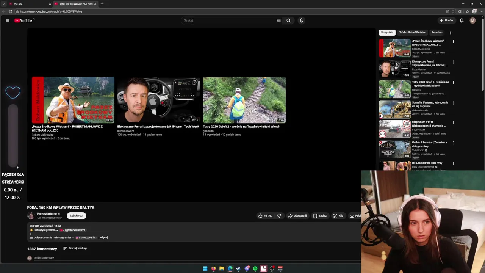Screen dimensions: 485x273
Task: Play Tatry 2020 Dzień 2 endscreen thumbnail
Action: tap(244, 100)
